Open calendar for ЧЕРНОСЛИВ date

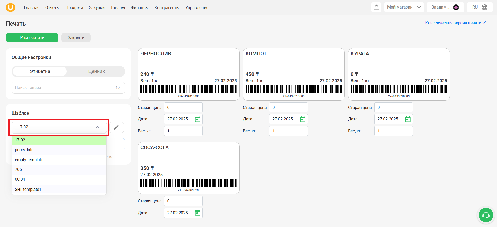(x=198, y=119)
